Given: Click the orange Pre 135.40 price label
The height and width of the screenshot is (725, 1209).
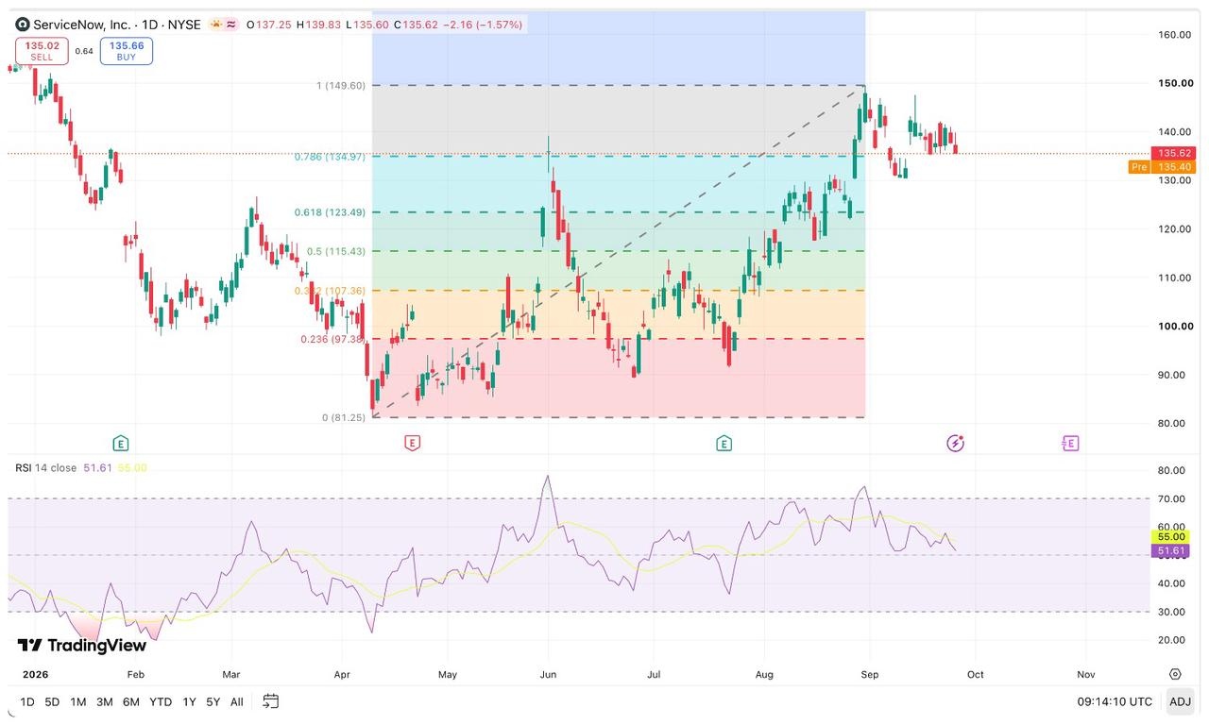Looking at the screenshot, I should pyautogui.click(x=1162, y=167).
